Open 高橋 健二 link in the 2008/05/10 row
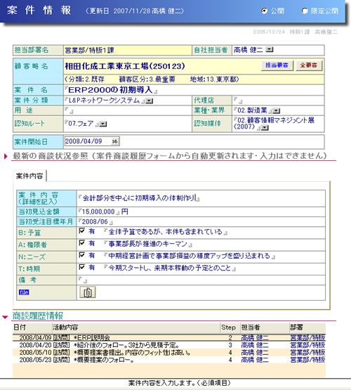The image size is (351, 390). pos(255,353)
